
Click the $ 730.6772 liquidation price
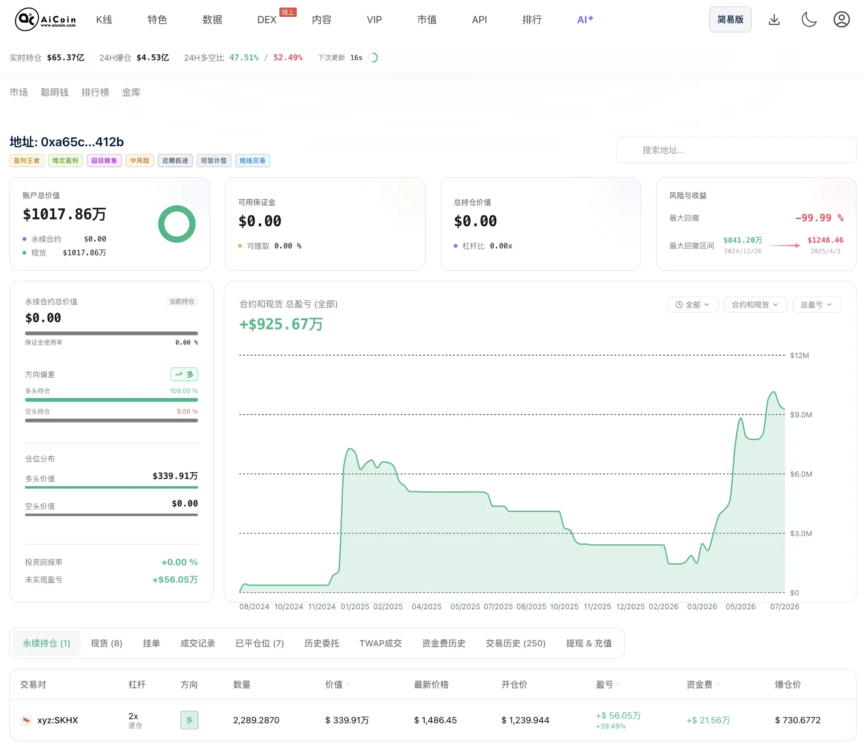click(798, 720)
